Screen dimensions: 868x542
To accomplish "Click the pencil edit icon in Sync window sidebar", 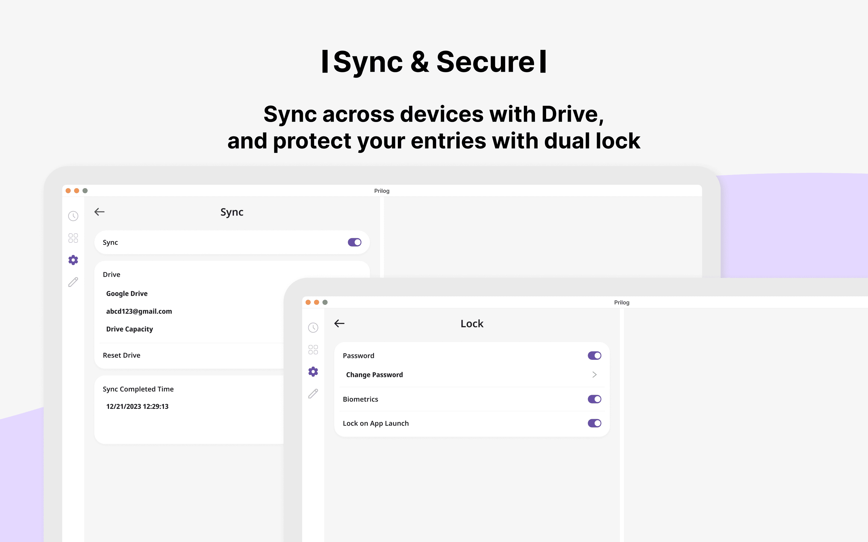I will click(73, 282).
